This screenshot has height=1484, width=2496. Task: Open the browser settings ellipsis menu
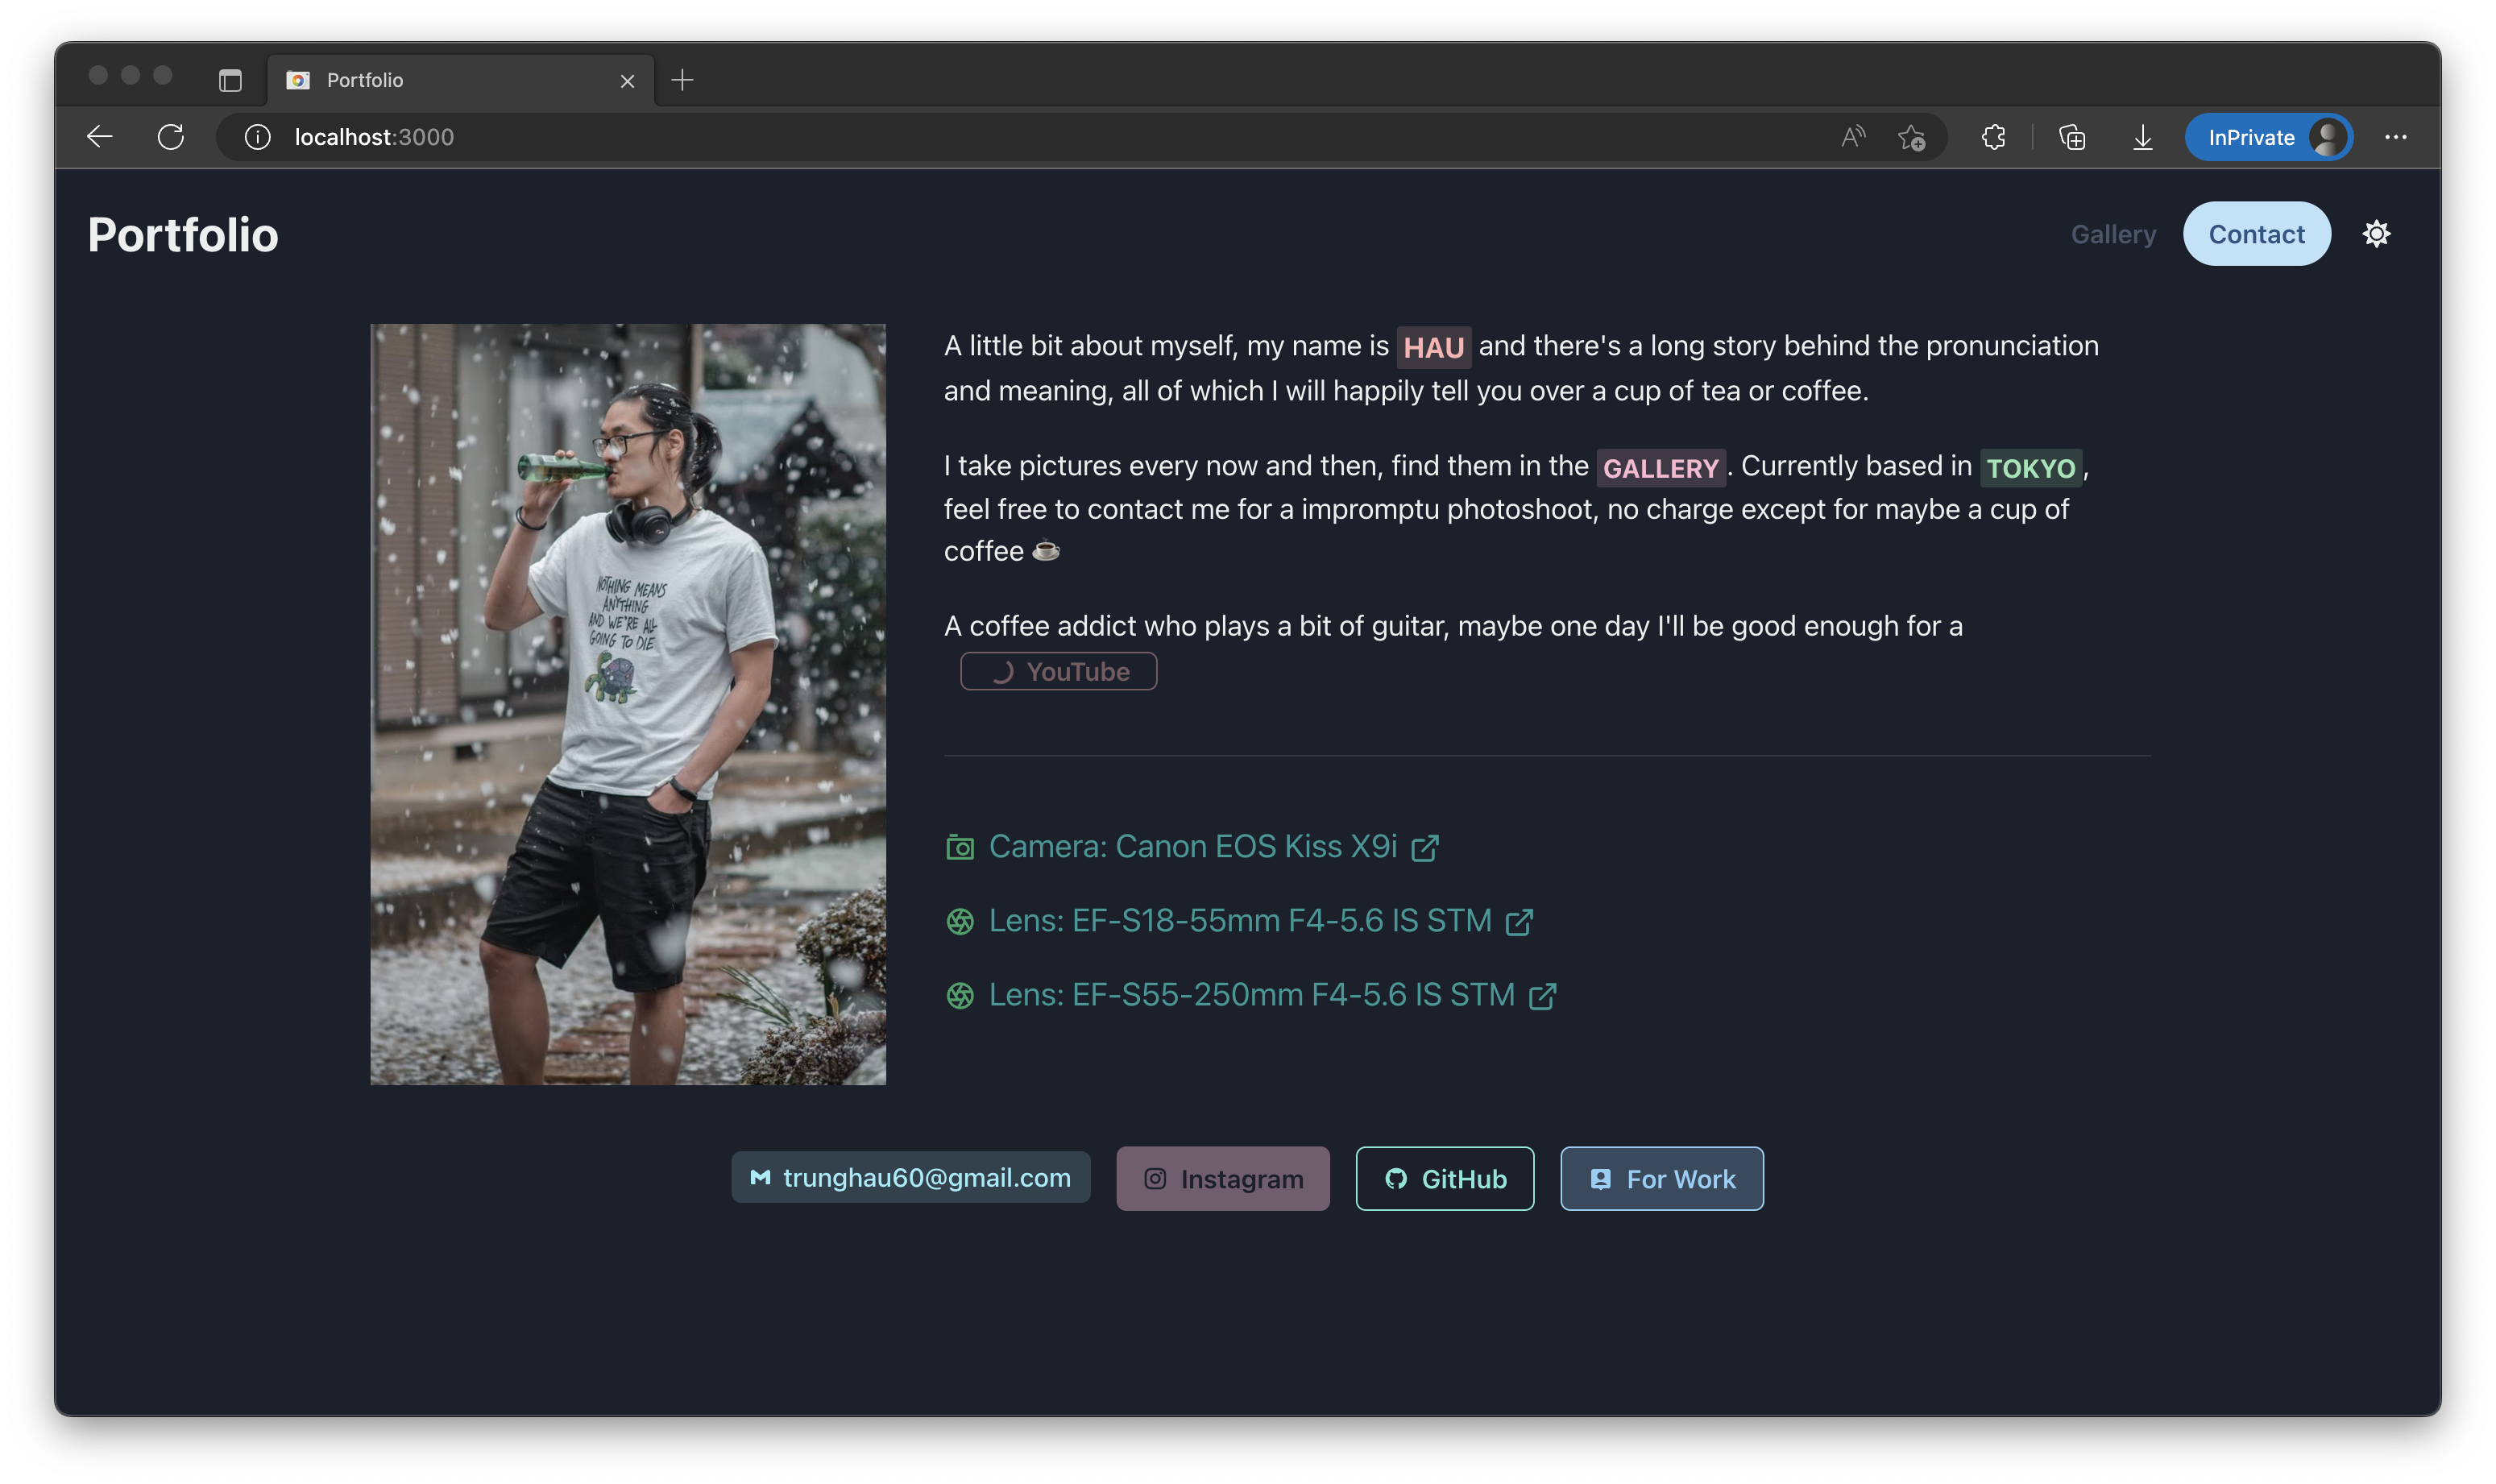(2395, 137)
